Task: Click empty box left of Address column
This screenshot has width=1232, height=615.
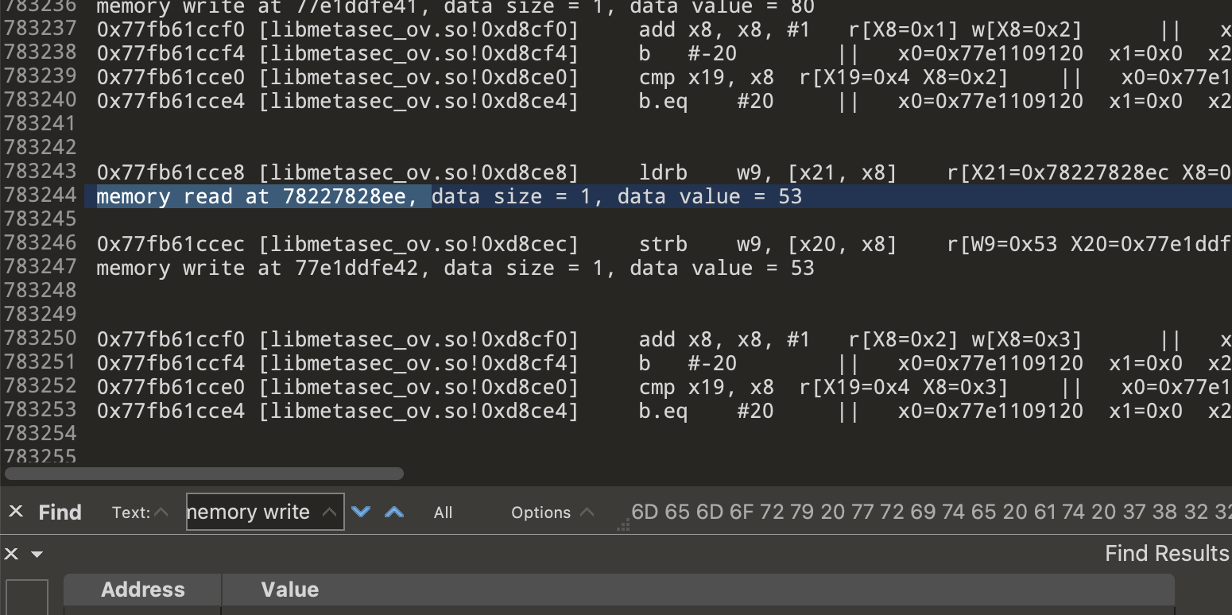Action: tap(27, 596)
